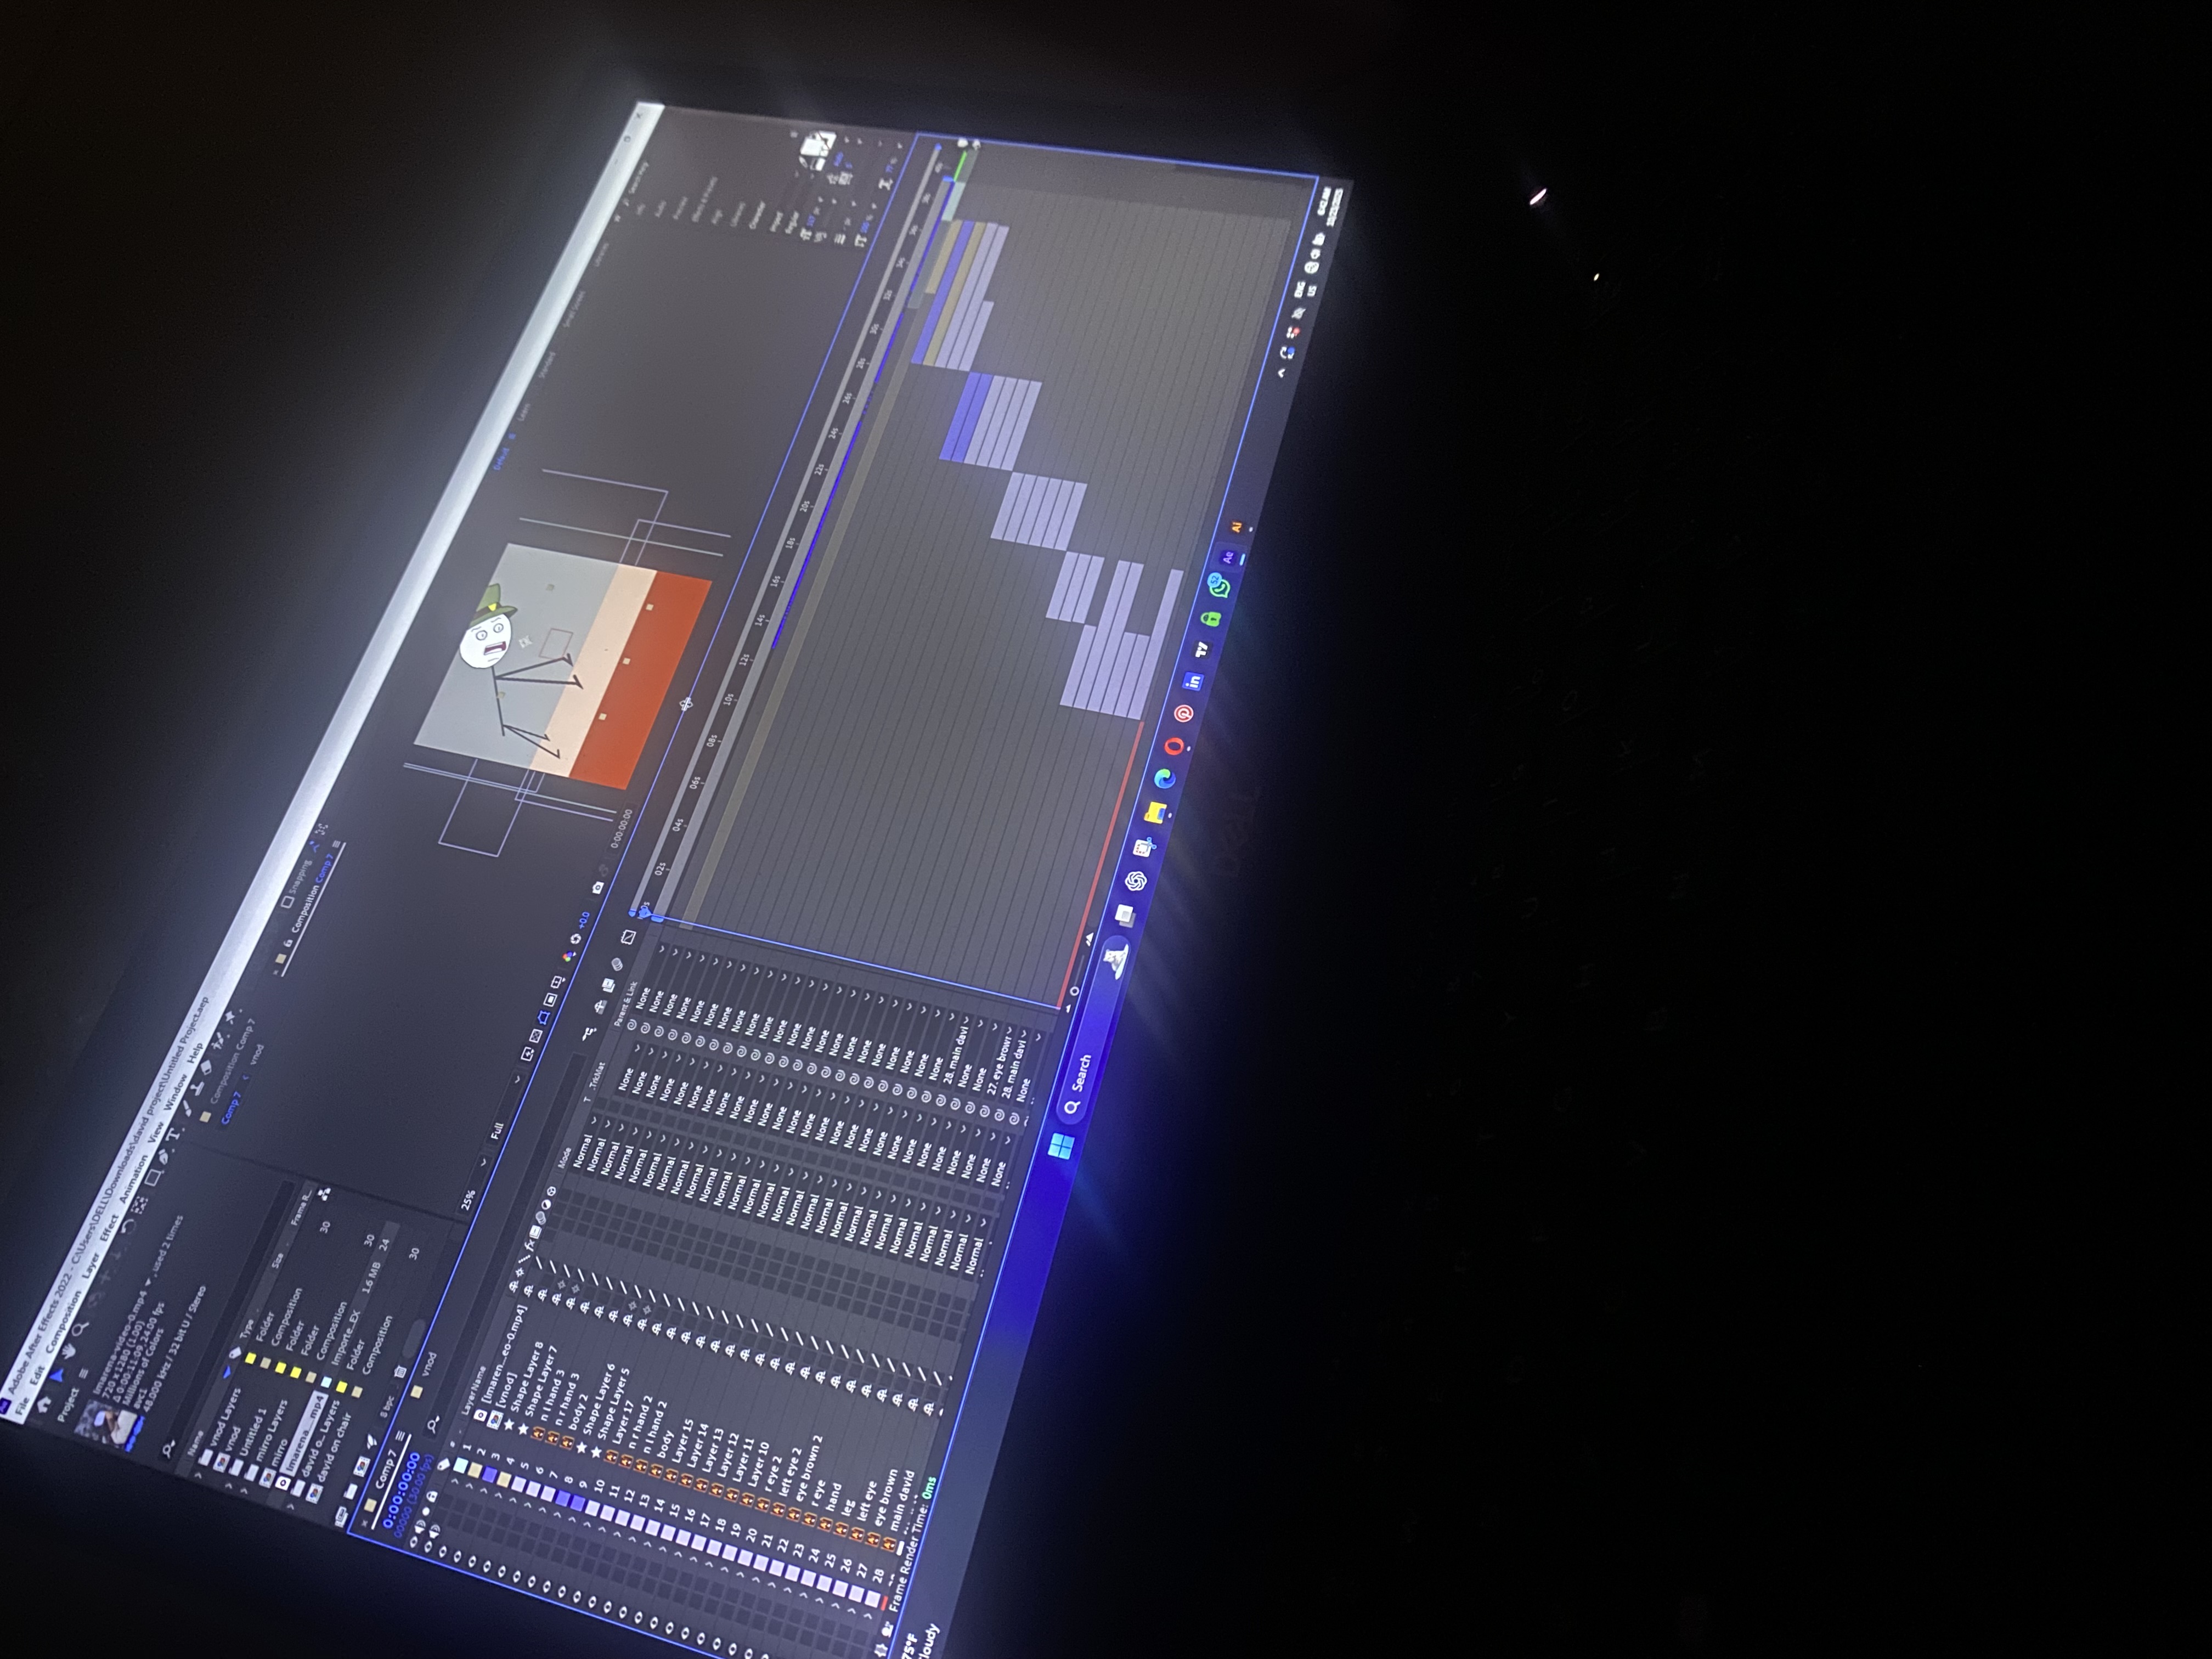The height and width of the screenshot is (1659, 2212).
Task: Select the Hand tool in After Effects toolbar
Action: (70, 1352)
